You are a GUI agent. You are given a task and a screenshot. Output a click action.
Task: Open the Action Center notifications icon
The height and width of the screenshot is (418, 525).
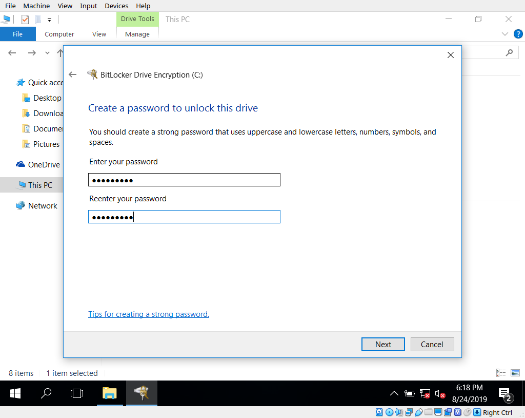coord(506,394)
